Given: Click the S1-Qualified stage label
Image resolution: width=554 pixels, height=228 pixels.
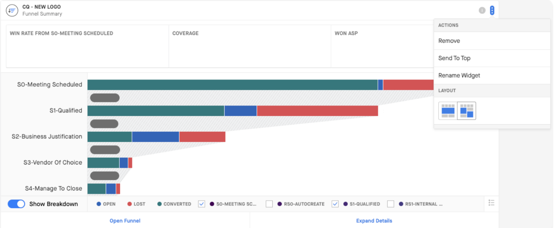Looking at the screenshot, I should click(66, 111).
